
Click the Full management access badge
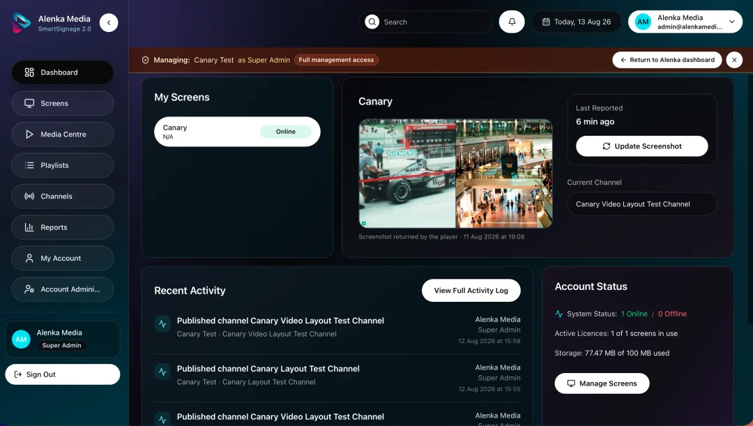(336, 60)
